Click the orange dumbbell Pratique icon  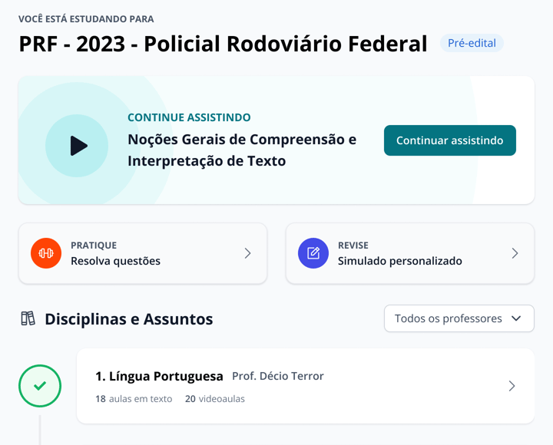[x=46, y=253]
